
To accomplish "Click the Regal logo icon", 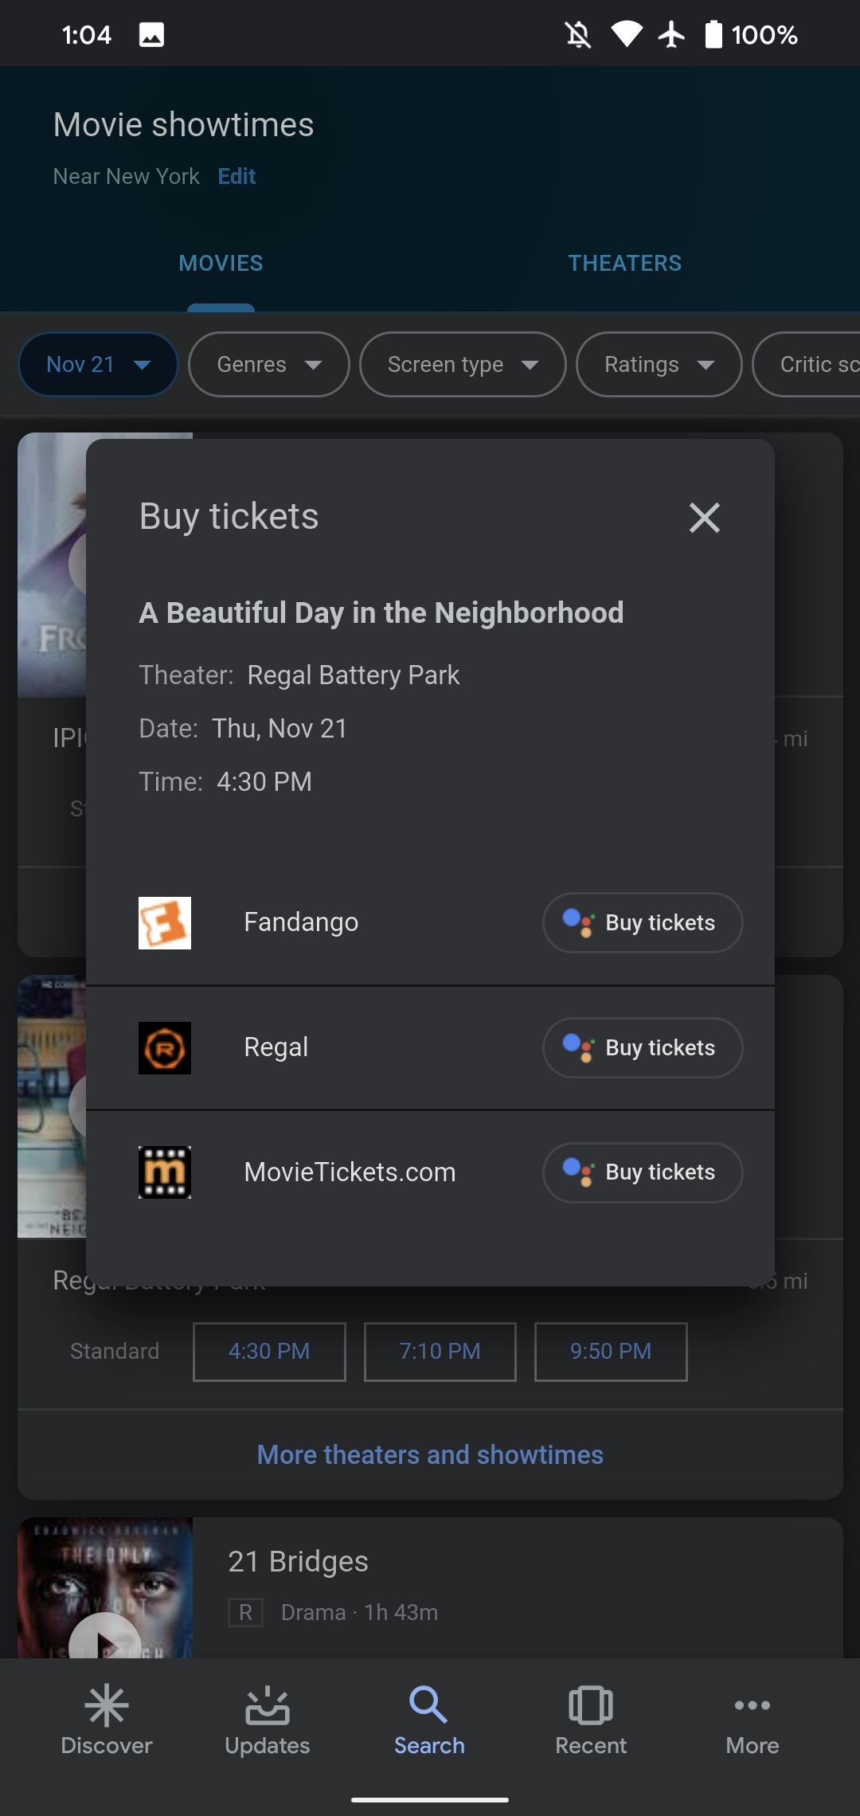I will click(x=164, y=1048).
